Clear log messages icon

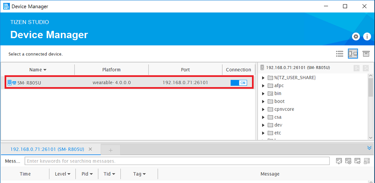[348, 161]
